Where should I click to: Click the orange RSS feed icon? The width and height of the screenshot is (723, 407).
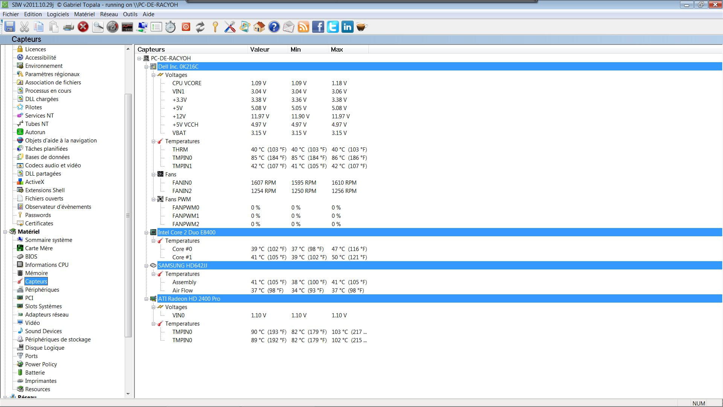(x=304, y=27)
